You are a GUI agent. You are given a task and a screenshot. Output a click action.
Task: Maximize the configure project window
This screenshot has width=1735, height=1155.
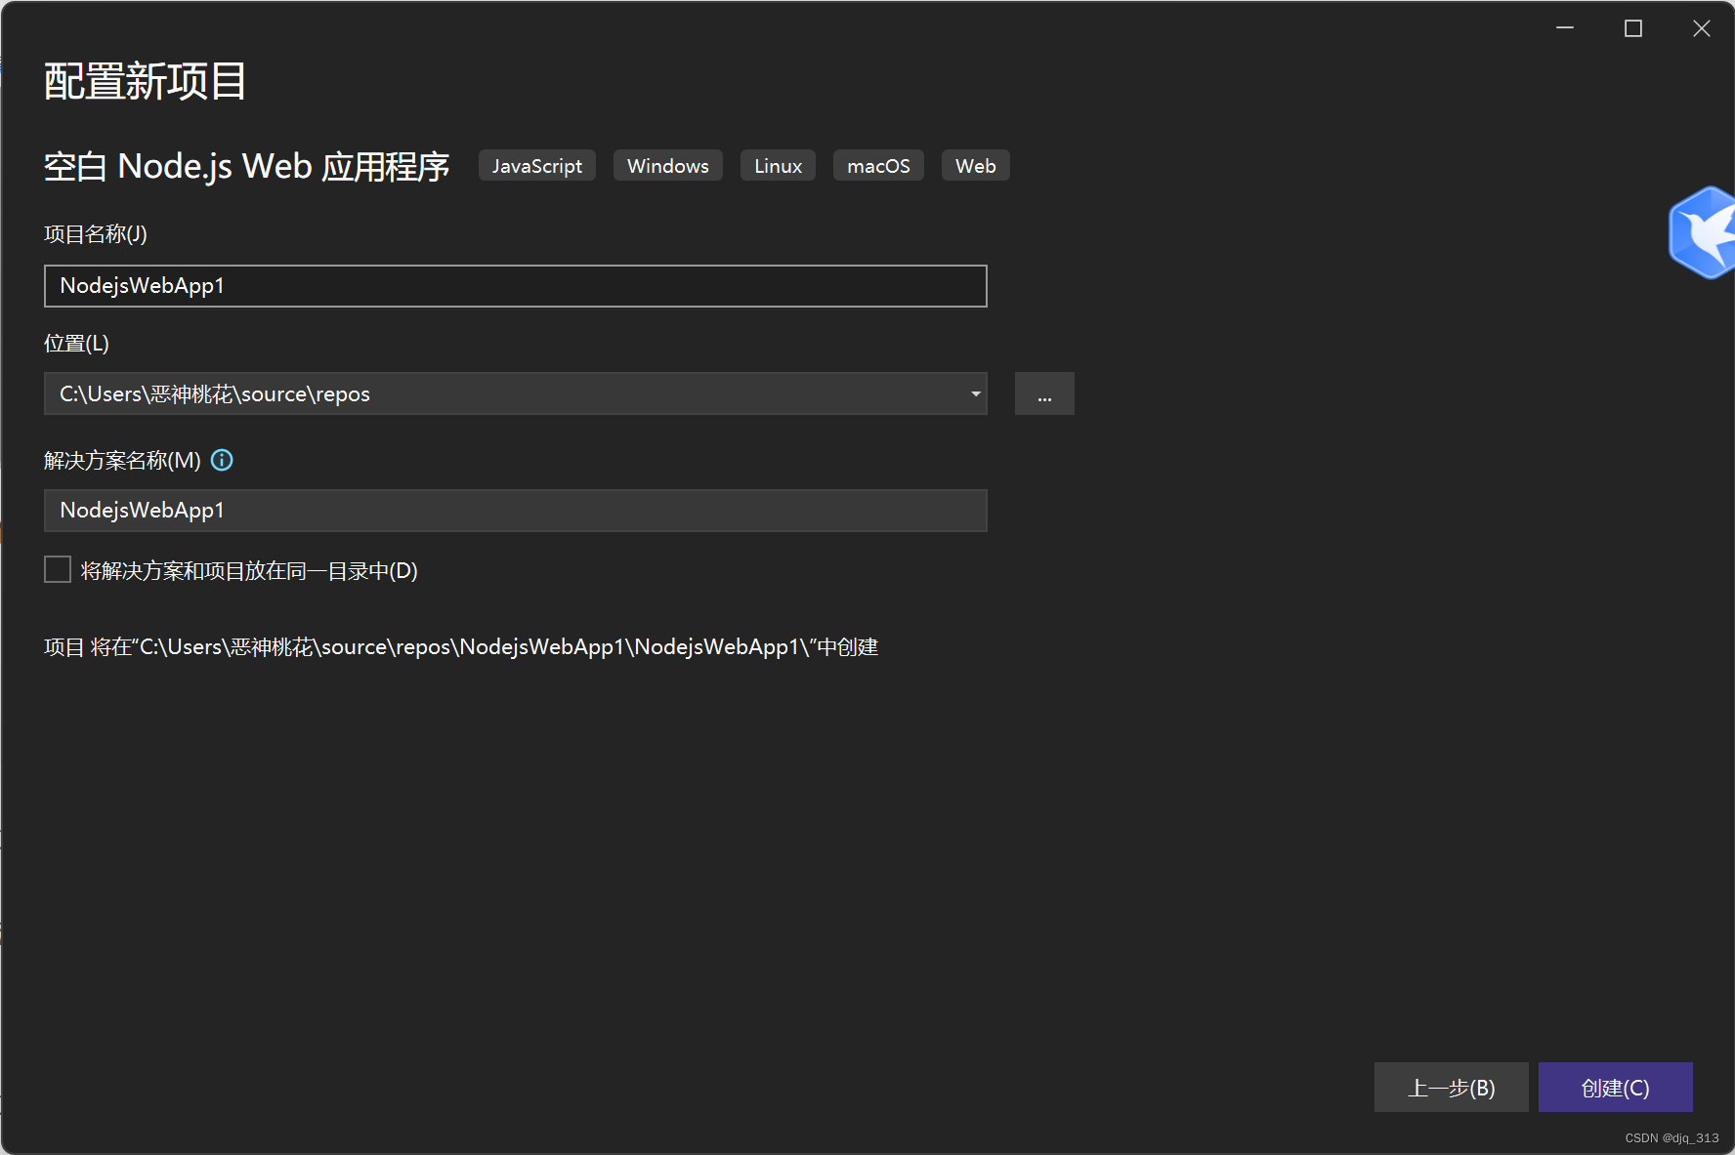[1633, 28]
